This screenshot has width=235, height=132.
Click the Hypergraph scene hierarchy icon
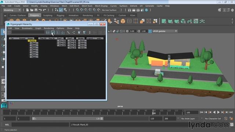tap(68, 32)
